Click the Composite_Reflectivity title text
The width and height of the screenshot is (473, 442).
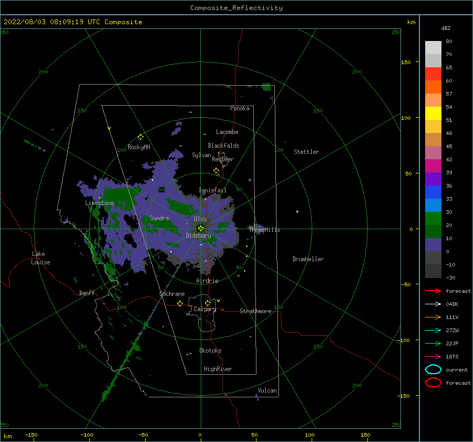[236, 8]
